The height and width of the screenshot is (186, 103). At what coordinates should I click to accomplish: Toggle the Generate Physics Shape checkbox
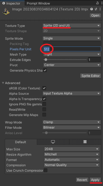point(45,70)
